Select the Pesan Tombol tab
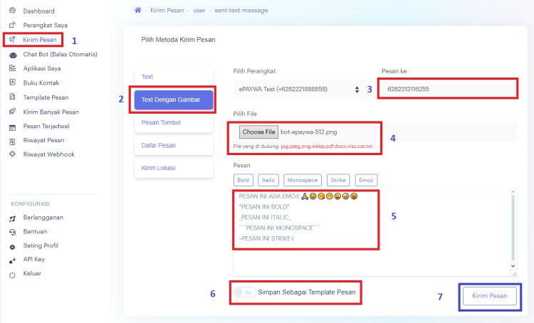Viewport: 534px width, 323px height. [174, 122]
